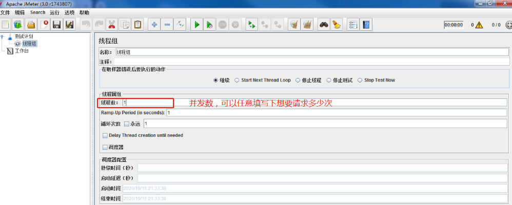This screenshot has height=205, width=512.
Task: Open a test plan file via toolbar
Action: (x=31, y=25)
